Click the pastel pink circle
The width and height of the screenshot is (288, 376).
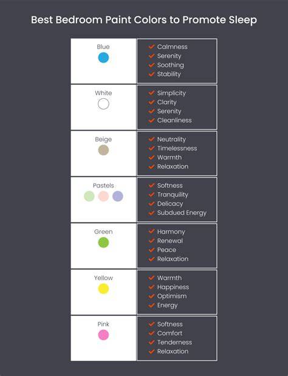click(103, 196)
